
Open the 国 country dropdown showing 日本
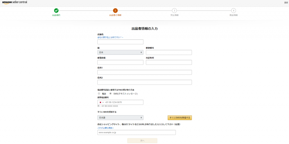120,52
